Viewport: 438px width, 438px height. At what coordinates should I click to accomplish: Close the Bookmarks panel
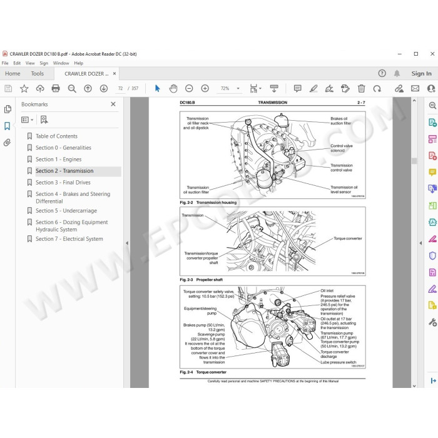coord(113,104)
